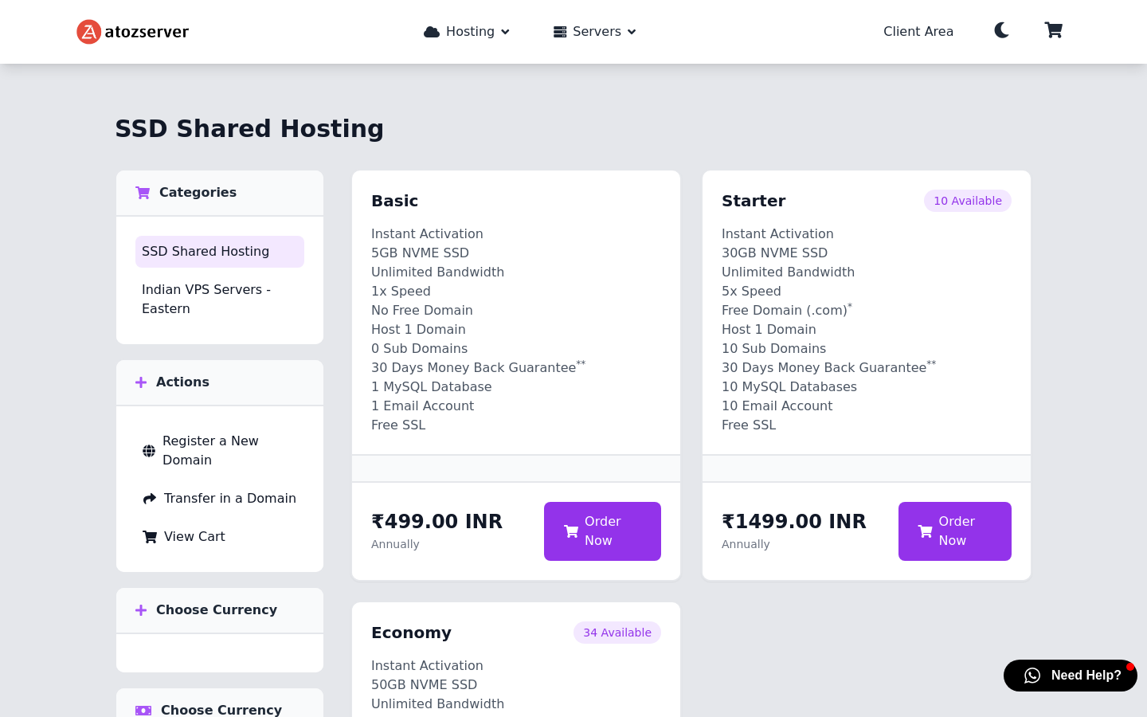Screen dimensions: 1147x717
Task: Click "10 MySQL Databases" feature text
Action: [x=789, y=387]
